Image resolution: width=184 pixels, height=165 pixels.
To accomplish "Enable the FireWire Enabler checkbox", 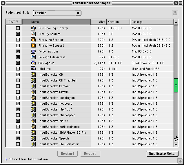I will point(18,40).
